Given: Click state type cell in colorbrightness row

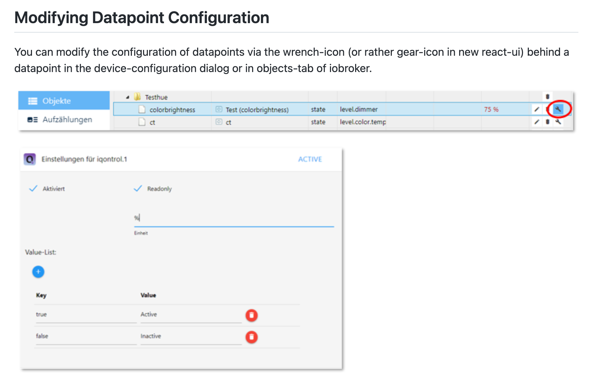Looking at the screenshot, I should (x=318, y=109).
